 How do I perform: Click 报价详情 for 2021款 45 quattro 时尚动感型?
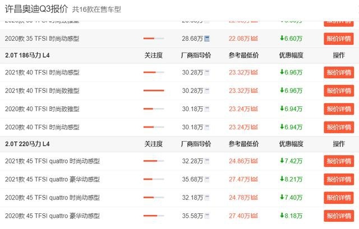(339, 161)
